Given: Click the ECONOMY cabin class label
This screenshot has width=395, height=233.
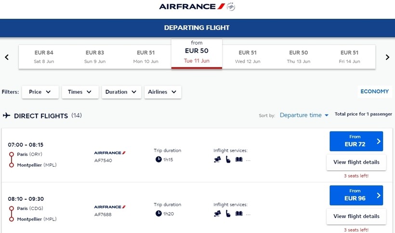Looking at the screenshot, I should point(374,91).
